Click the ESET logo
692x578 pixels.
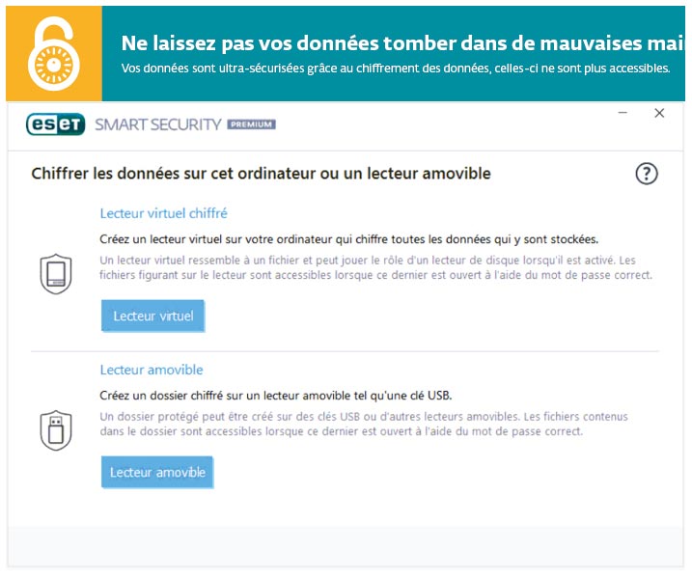click(56, 124)
